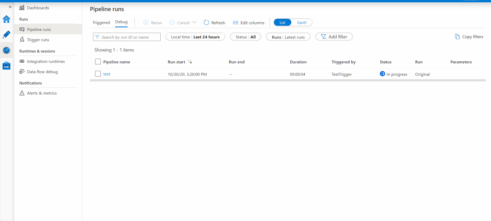Click the Copy filters icon
This screenshot has width=491, height=221.
(x=457, y=37)
